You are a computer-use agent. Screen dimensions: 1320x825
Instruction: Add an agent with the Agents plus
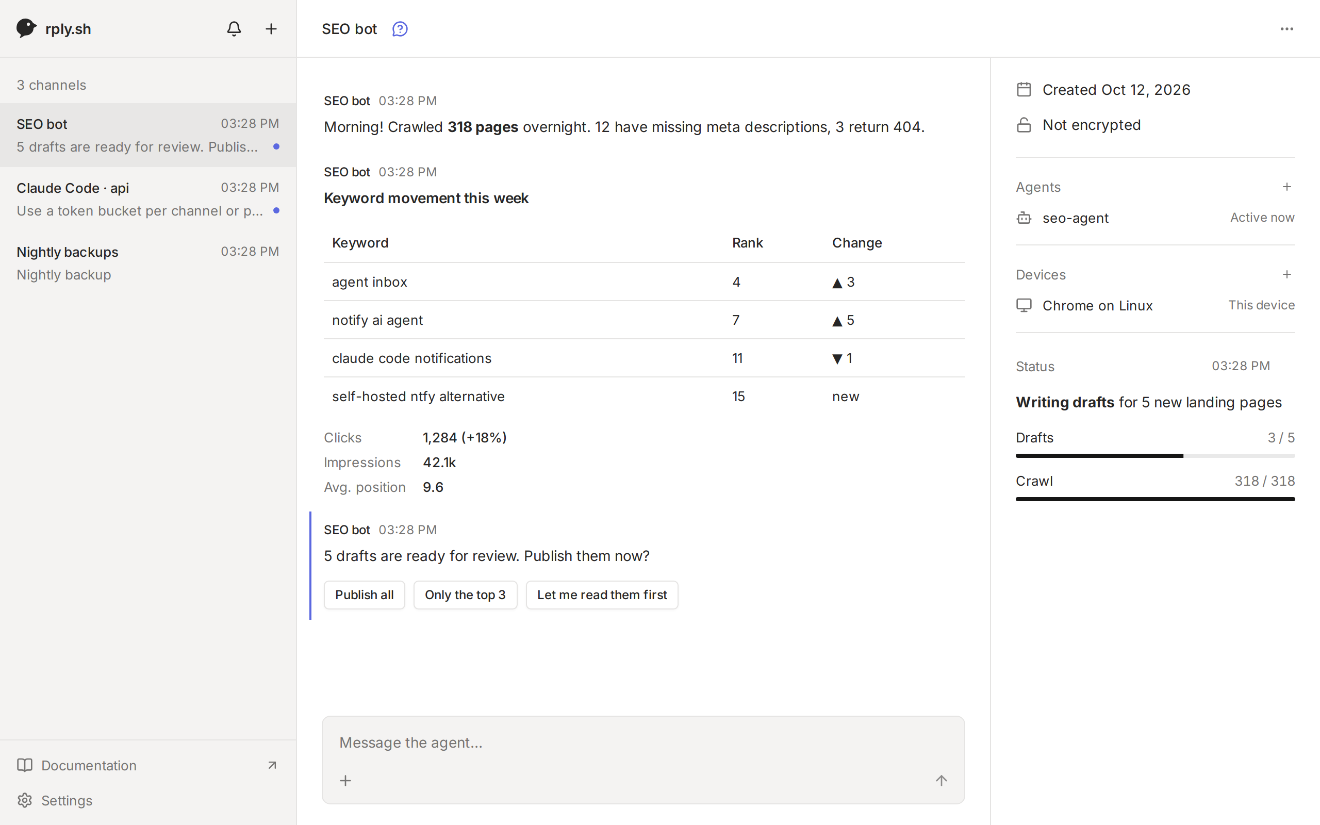(x=1286, y=187)
